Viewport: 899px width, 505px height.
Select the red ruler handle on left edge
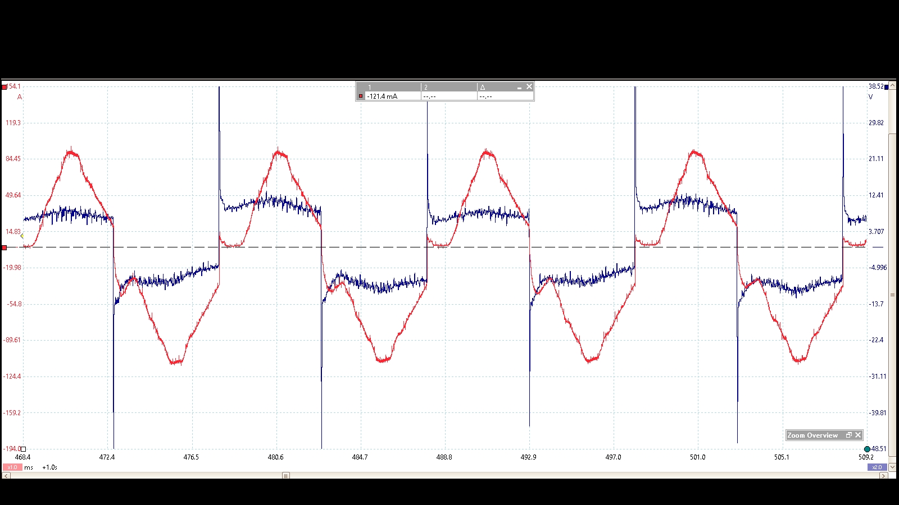(4, 247)
